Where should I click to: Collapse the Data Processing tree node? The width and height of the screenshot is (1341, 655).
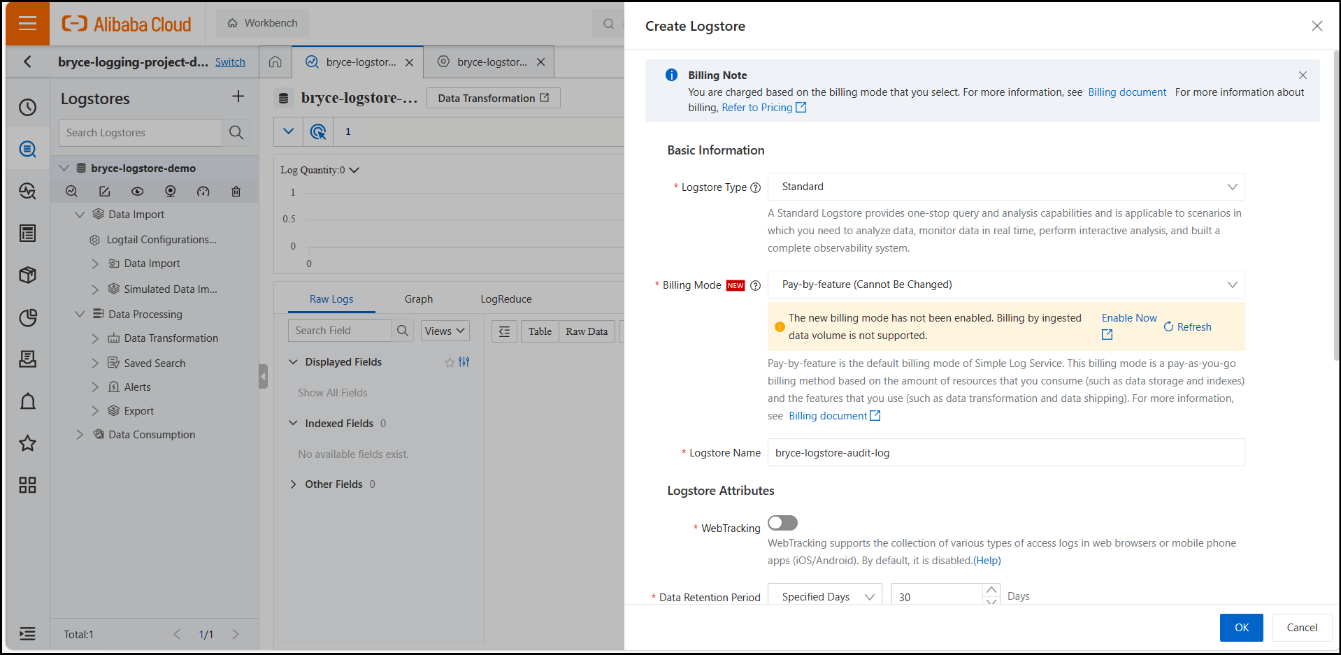click(x=80, y=315)
